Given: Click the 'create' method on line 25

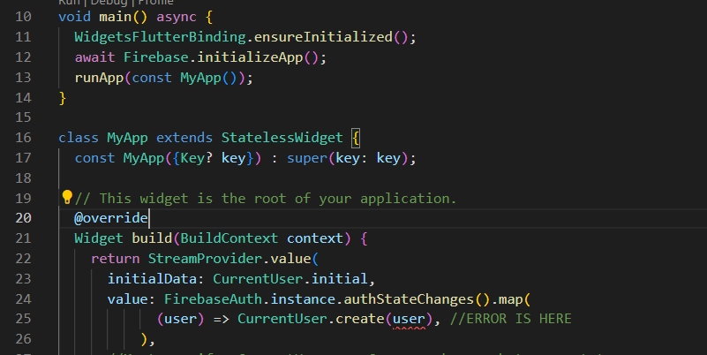Looking at the screenshot, I should [x=360, y=319].
